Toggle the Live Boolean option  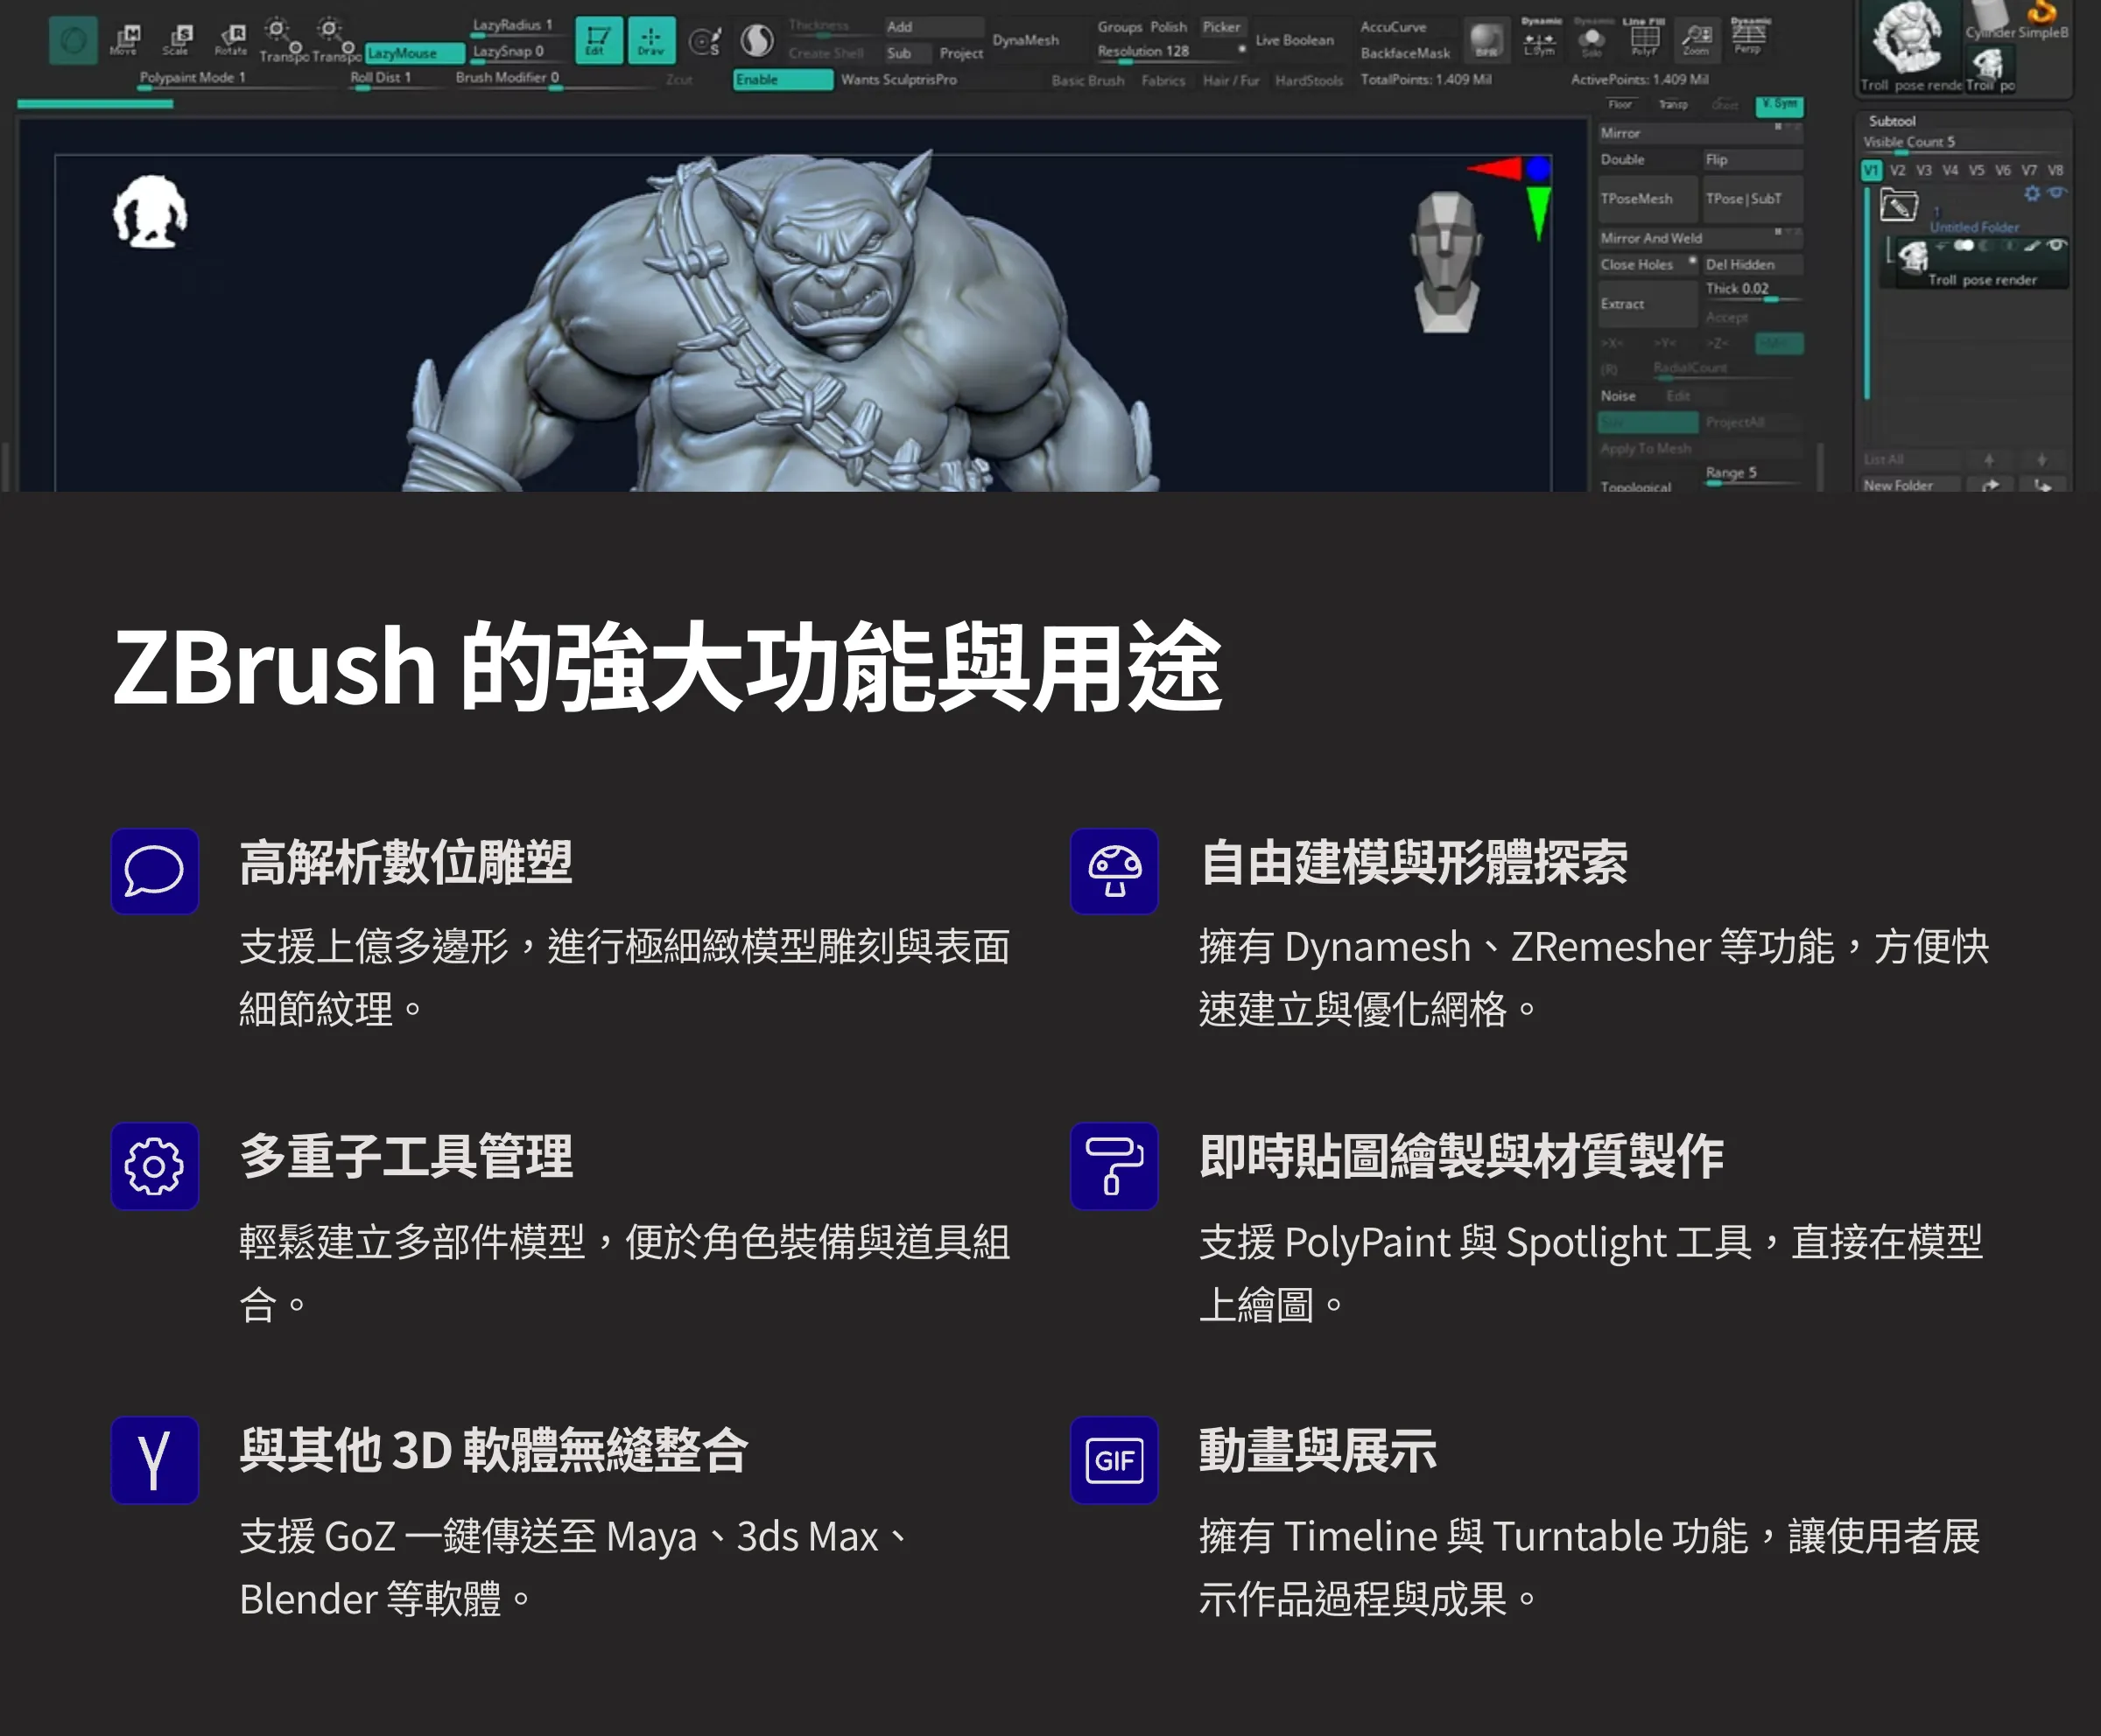[1295, 40]
